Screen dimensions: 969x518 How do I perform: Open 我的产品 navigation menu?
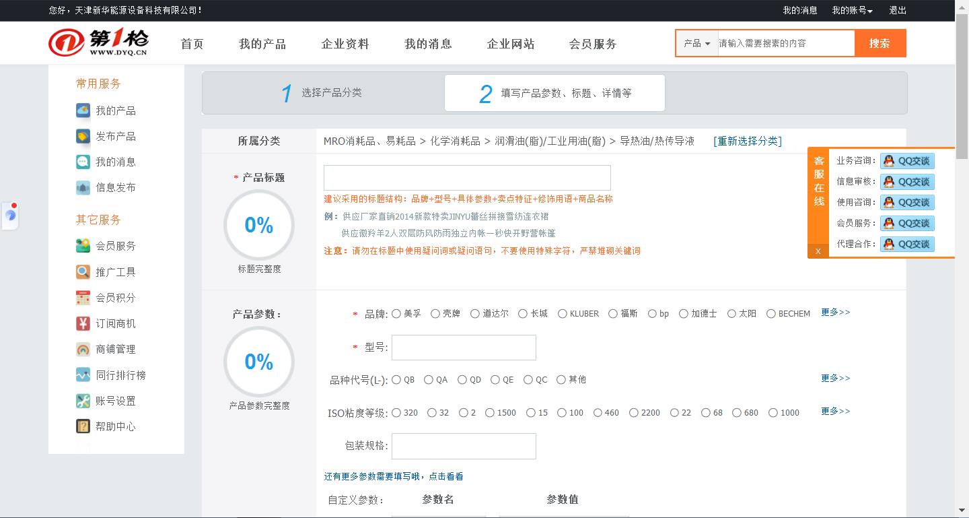tap(262, 44)
